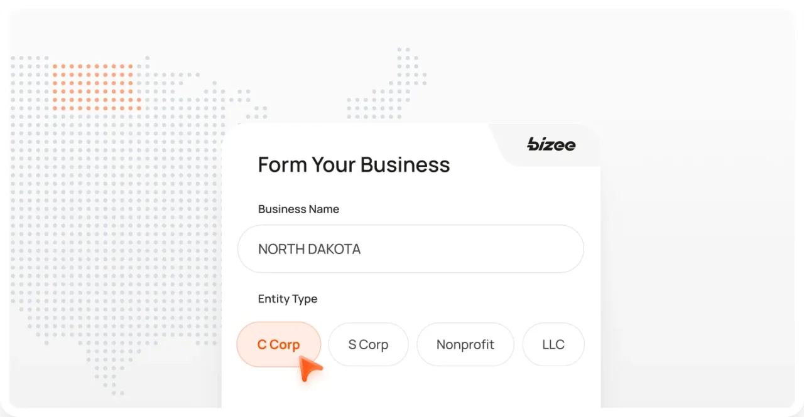This screenshot has height=417, width=804.
Task: Click the Business Name label
Action: [x=298, y=209]
